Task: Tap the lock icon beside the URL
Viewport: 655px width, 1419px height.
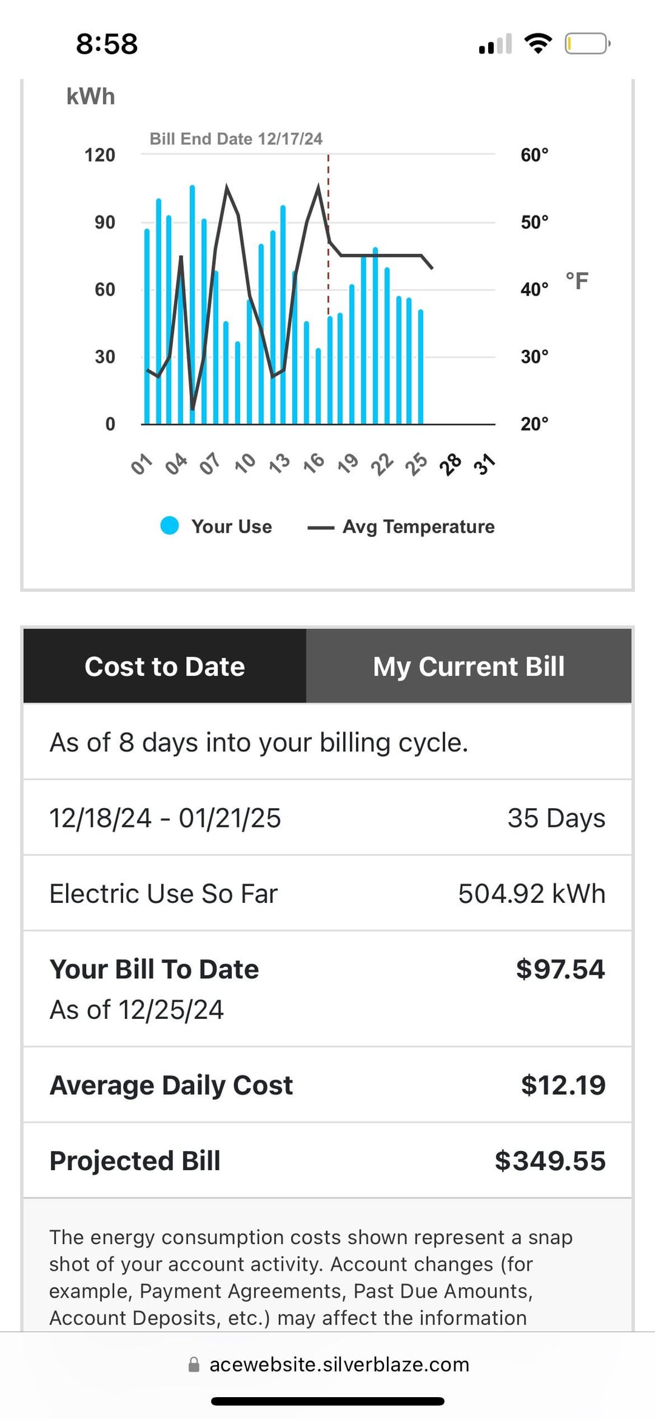Action: click(x=194, y=1364)
